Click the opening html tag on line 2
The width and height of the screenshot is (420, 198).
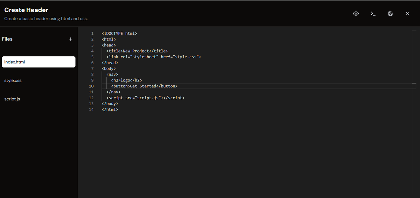tap(108, 39)
